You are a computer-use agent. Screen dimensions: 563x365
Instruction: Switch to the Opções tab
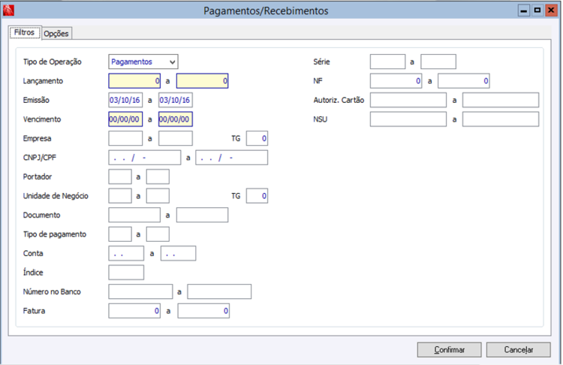56,33
